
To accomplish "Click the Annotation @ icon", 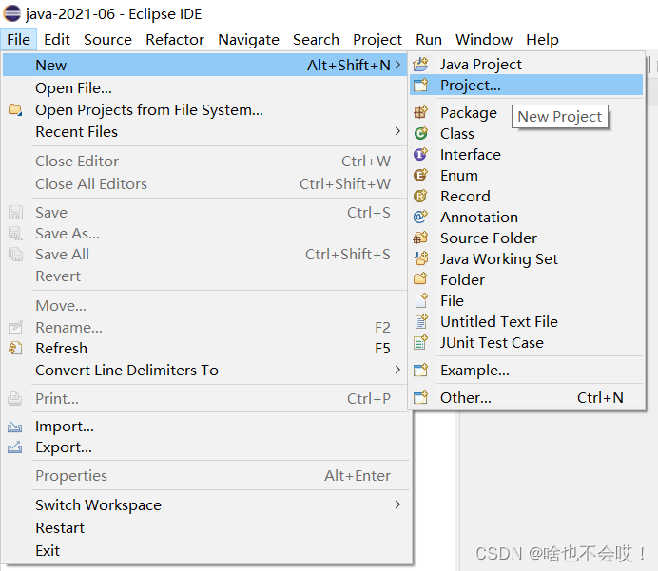I will [420, 218].
